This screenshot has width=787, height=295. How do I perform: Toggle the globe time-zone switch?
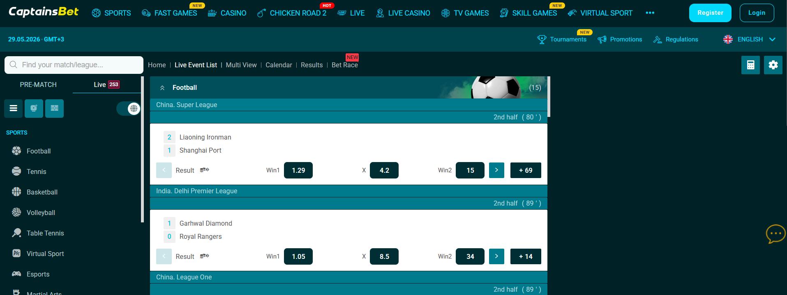tap(128, 108)
